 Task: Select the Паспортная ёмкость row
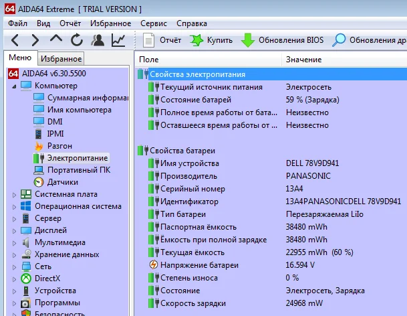[271, 227]
